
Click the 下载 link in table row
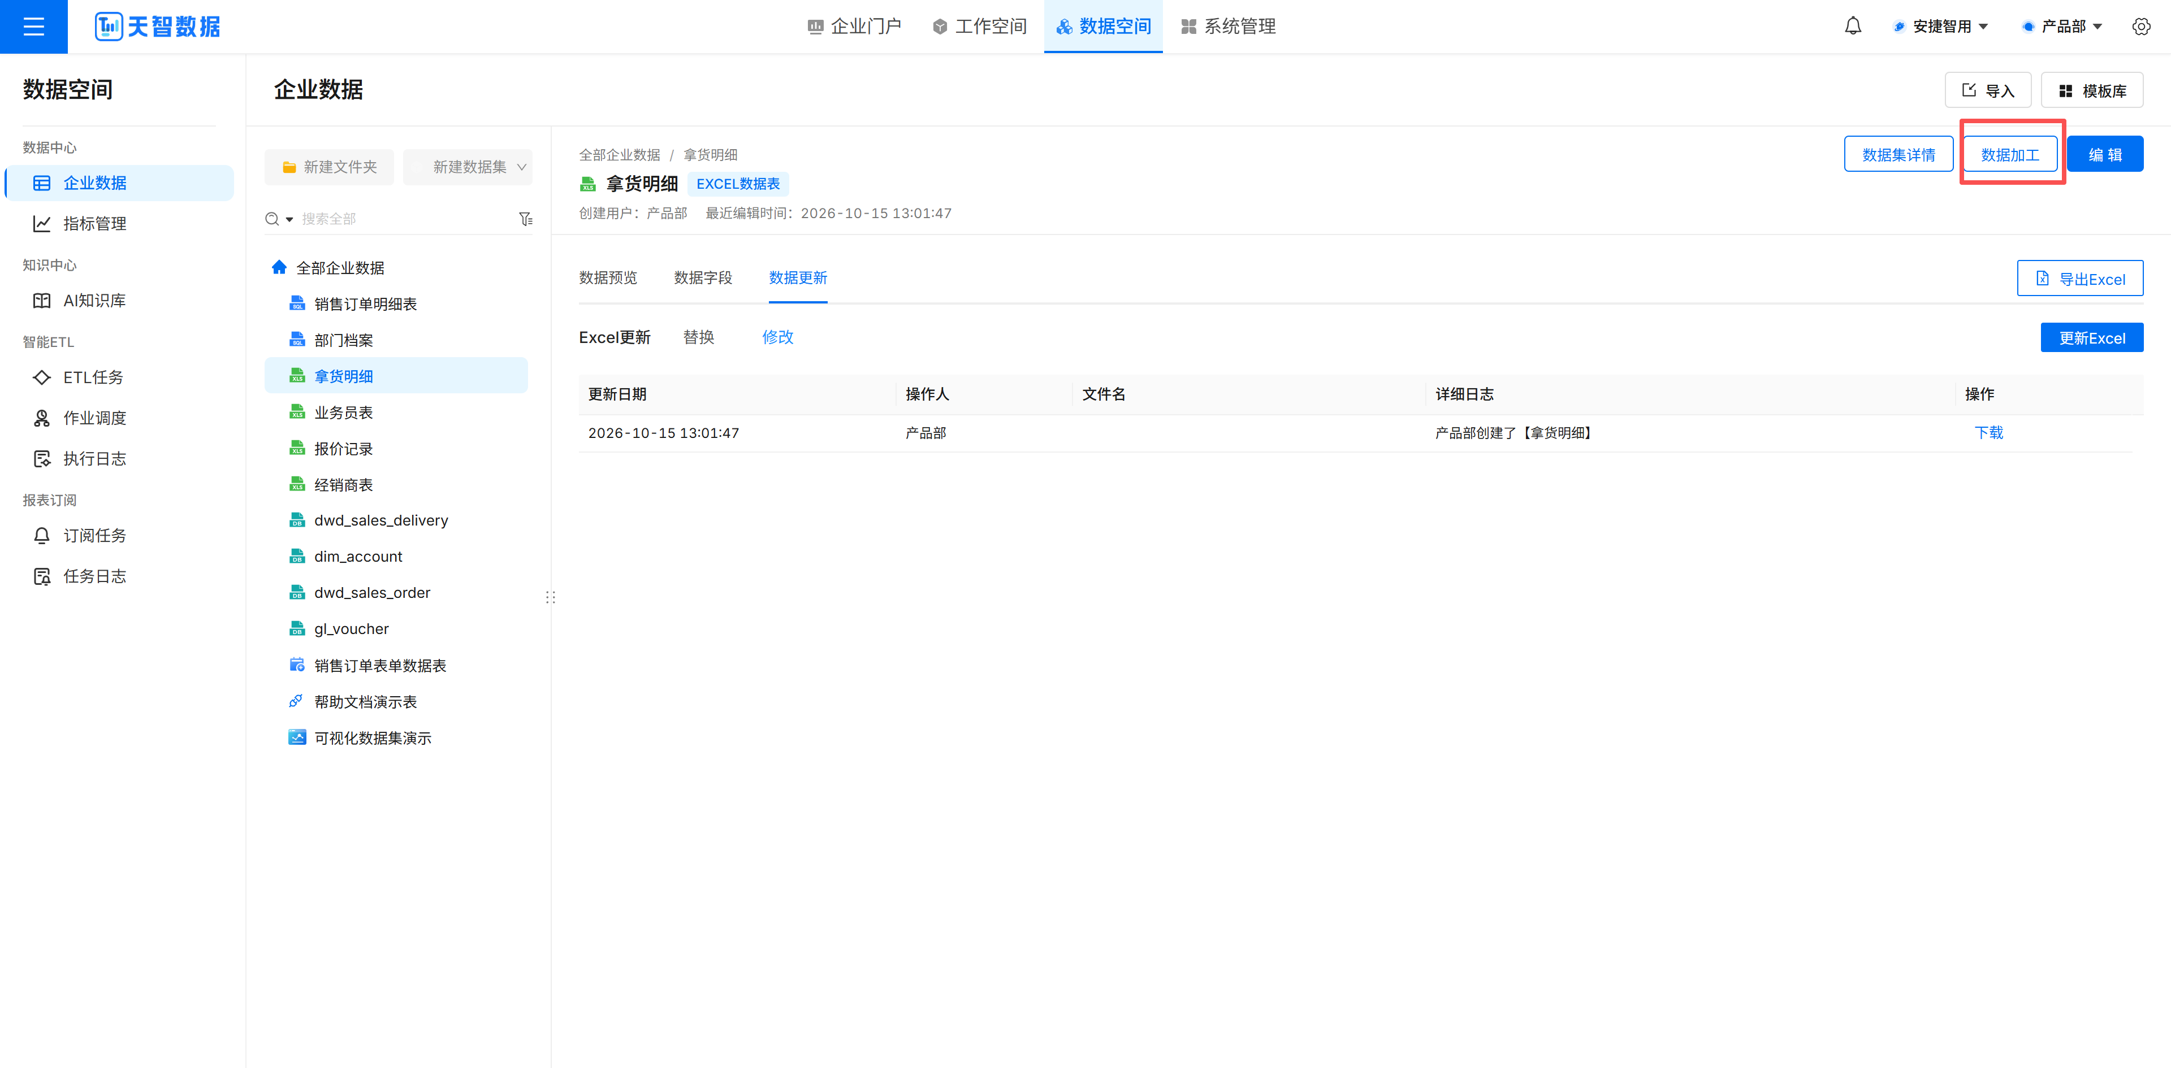pos(1989,433)
